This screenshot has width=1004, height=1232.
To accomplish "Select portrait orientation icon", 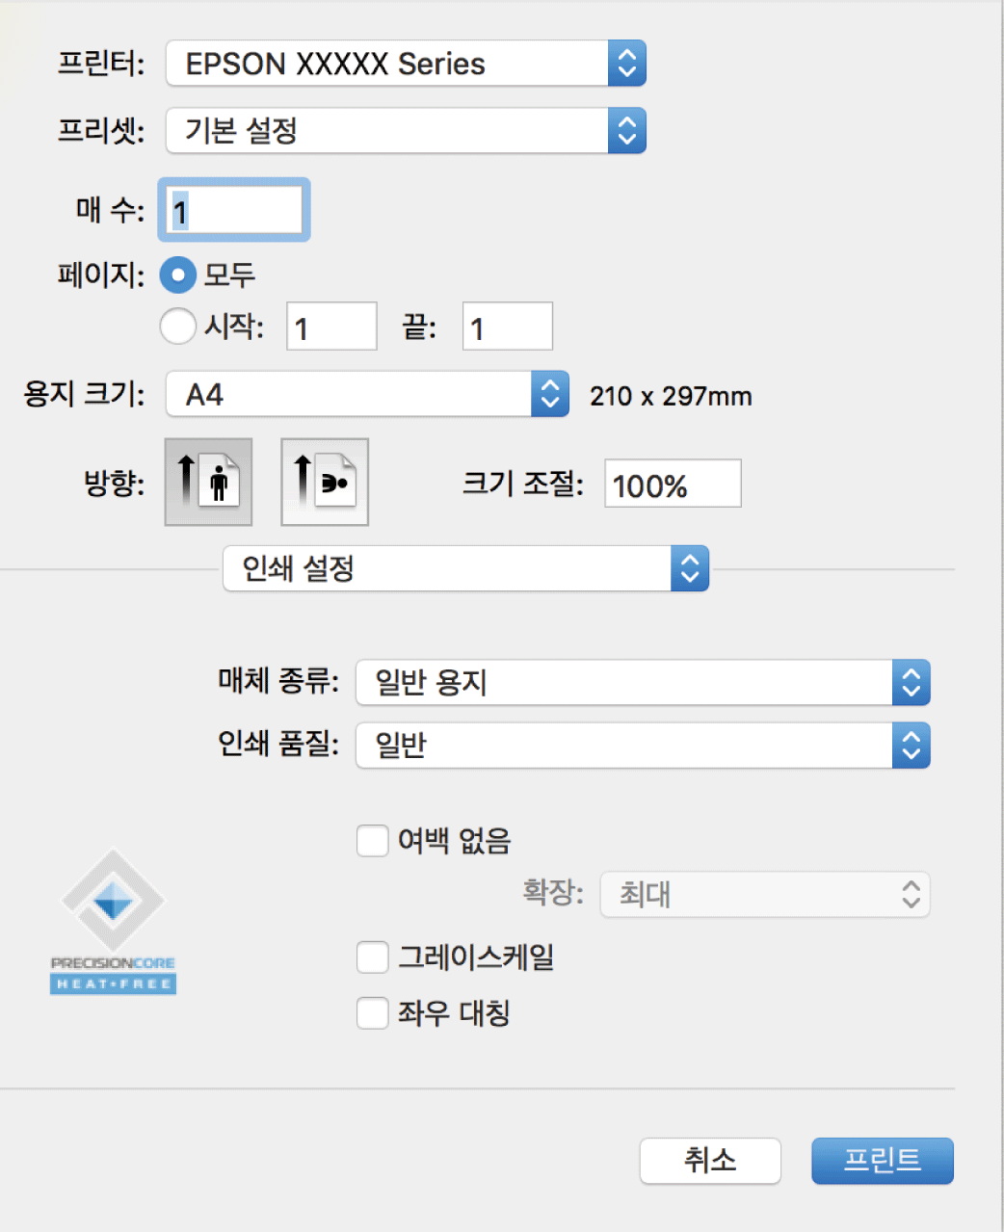I will [208, 482].
